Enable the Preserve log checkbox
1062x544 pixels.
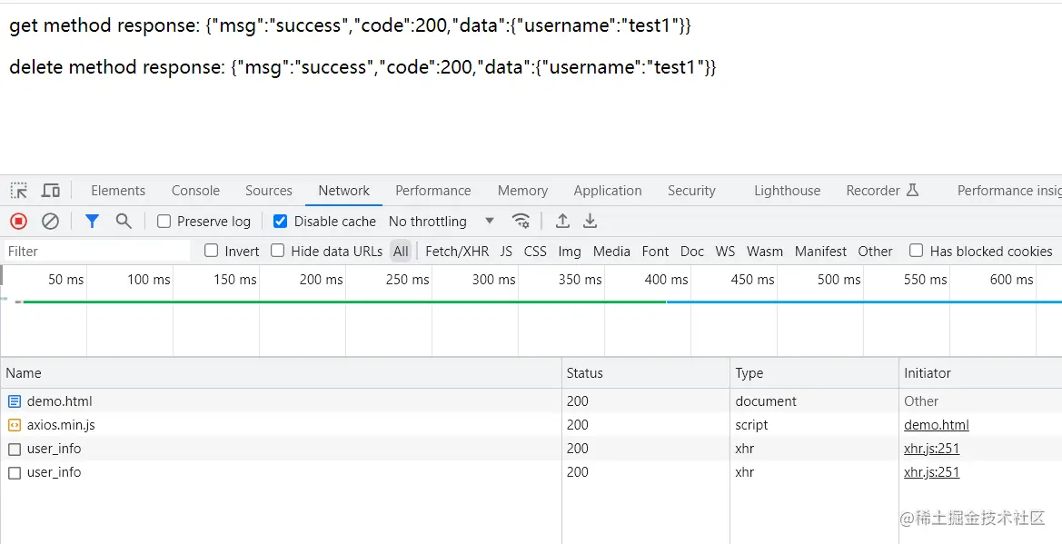point(164,221)
